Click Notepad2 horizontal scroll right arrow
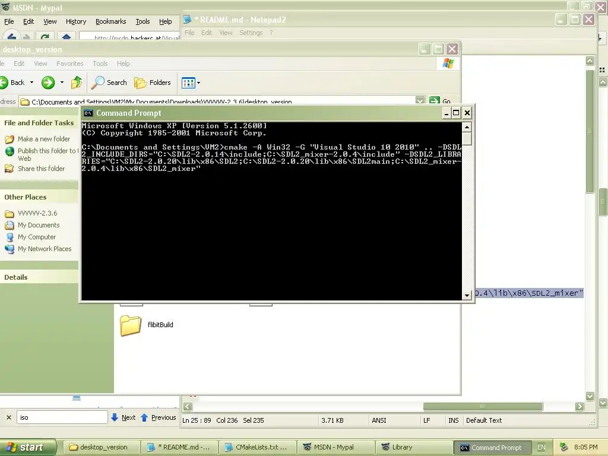Screen dimensions: 608x456 click(579, 406)
